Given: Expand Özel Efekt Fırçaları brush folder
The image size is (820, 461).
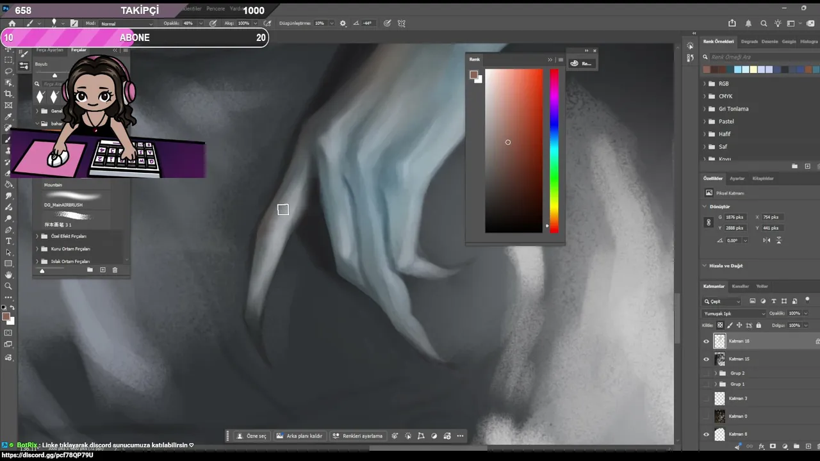Looking at the screenshot, I should 37,236.
